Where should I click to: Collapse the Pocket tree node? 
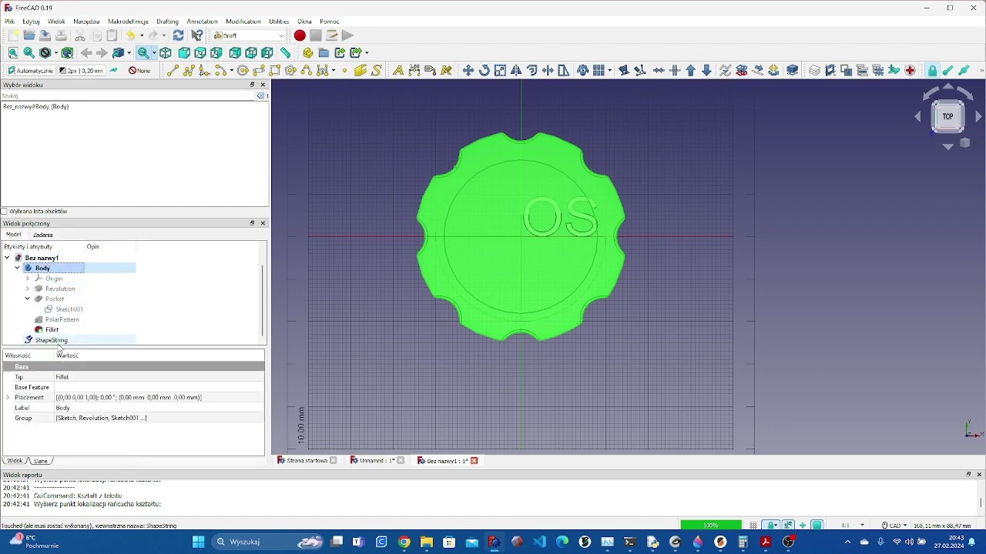[28, 299]
